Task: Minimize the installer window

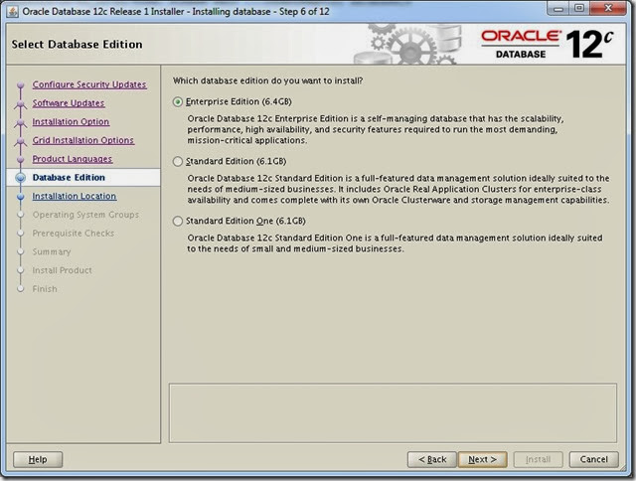Action: [x=558, y=9]
